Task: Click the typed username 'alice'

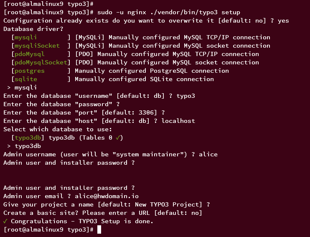Action: [208, 154]
